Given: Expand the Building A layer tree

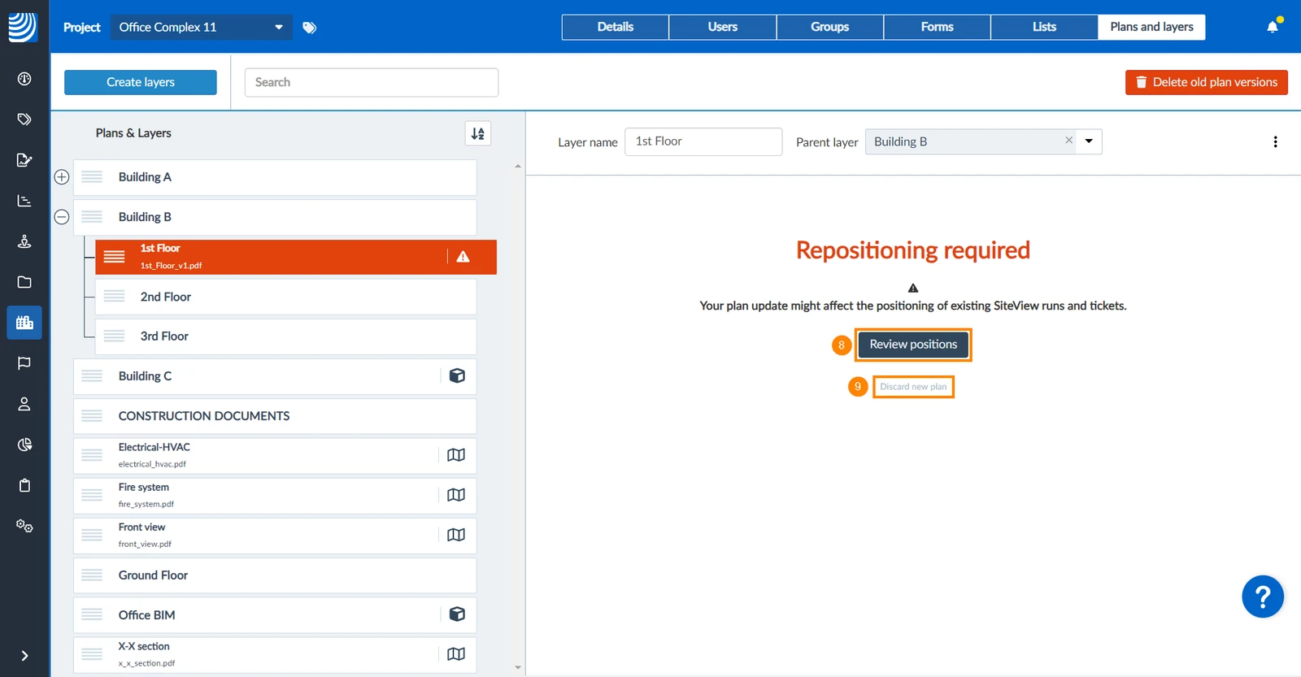Looking at the screenshot, I should click(62, 177).
